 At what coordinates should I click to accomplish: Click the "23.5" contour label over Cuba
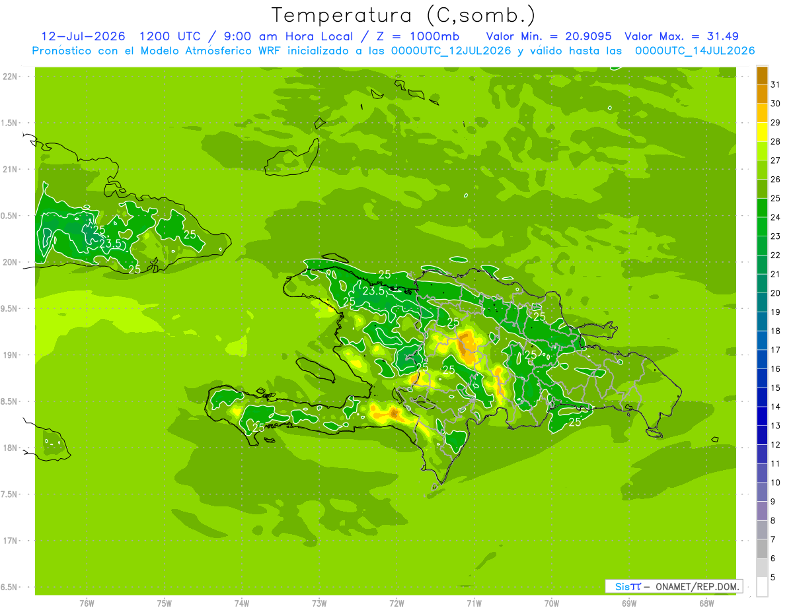tap(111, 244)
